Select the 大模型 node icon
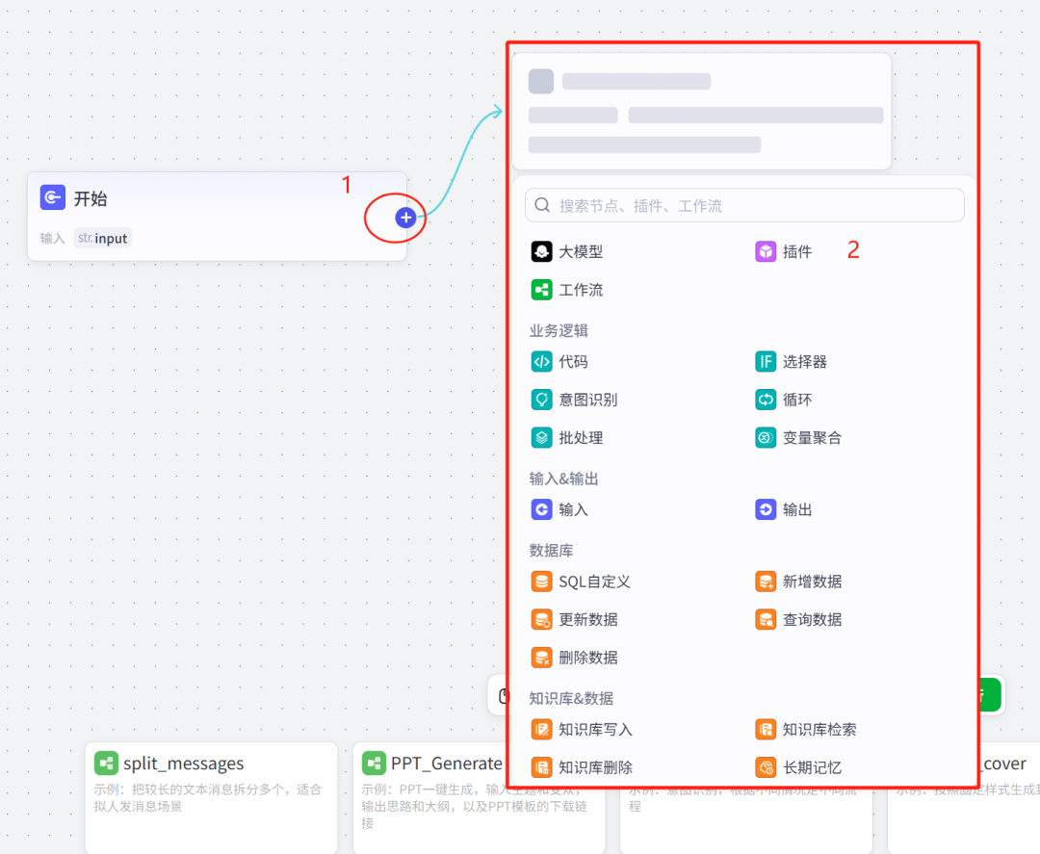 click(x=542, y=252)
